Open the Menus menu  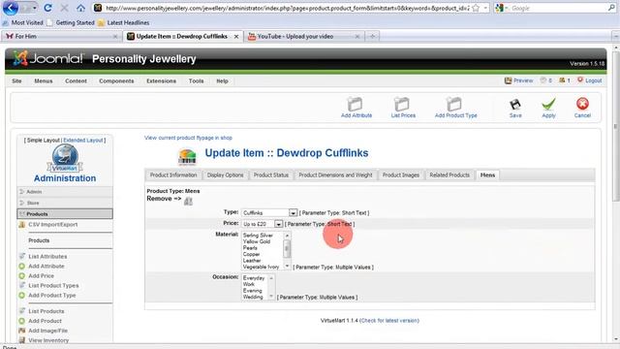click(43, 80)
